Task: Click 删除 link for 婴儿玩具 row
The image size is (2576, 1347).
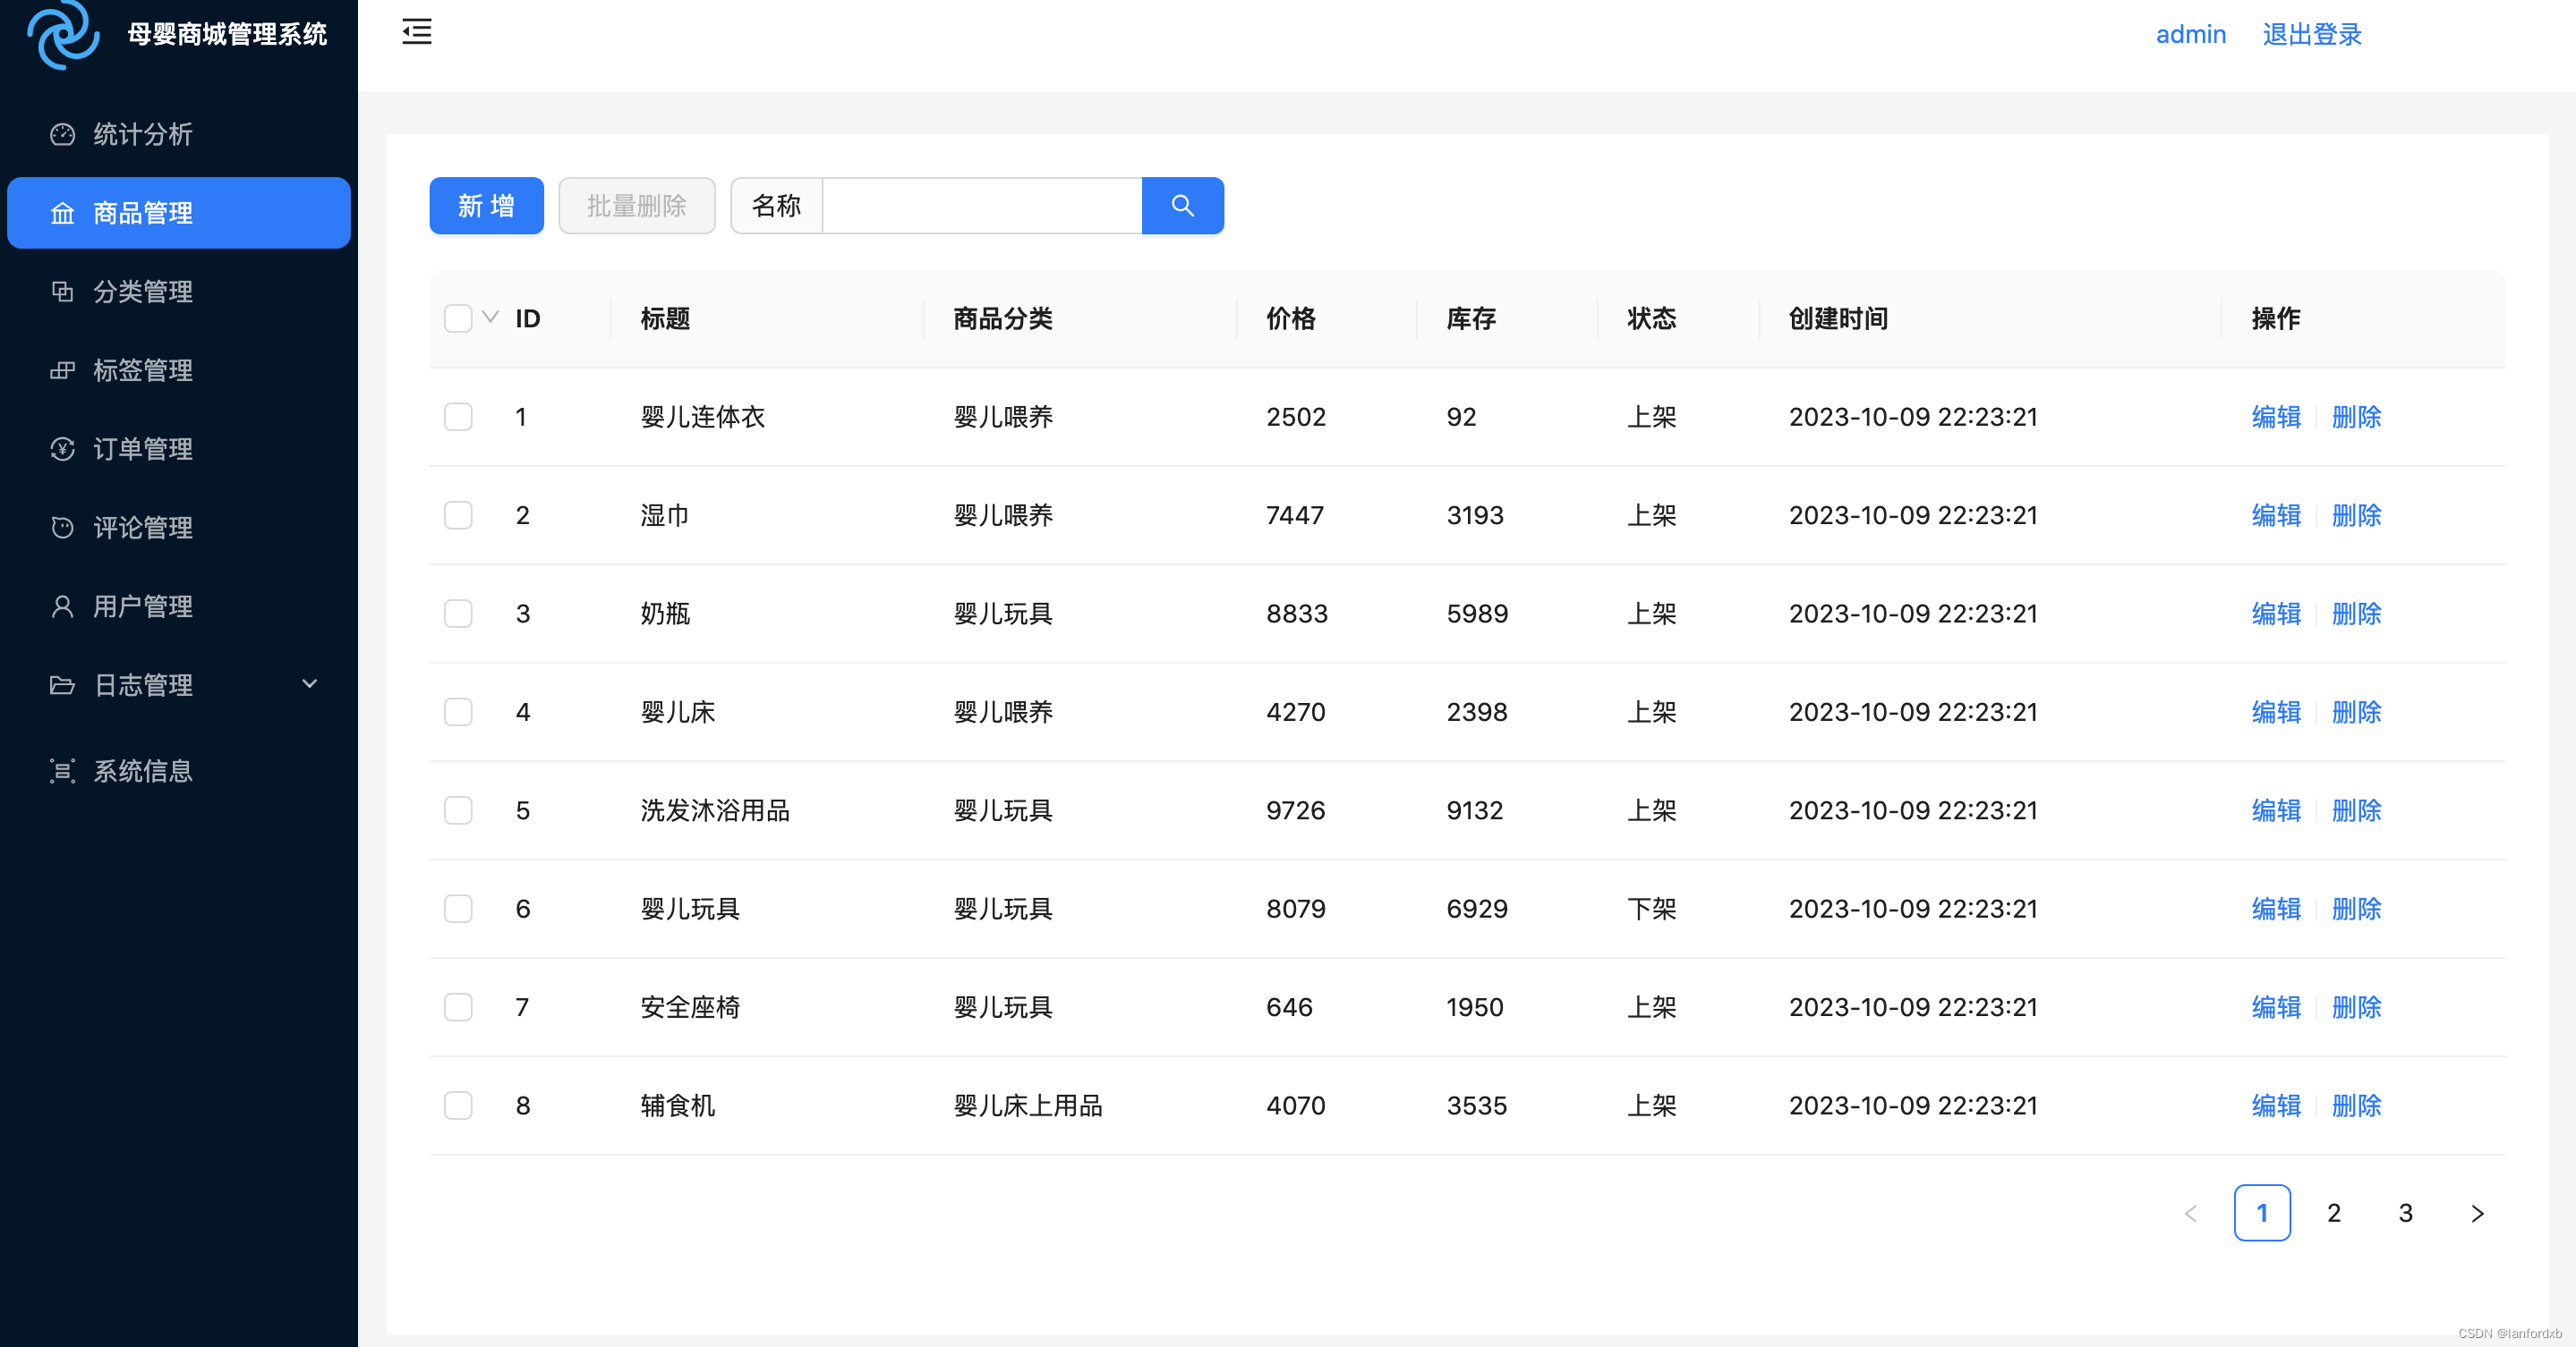Action: pos(2356,910)
